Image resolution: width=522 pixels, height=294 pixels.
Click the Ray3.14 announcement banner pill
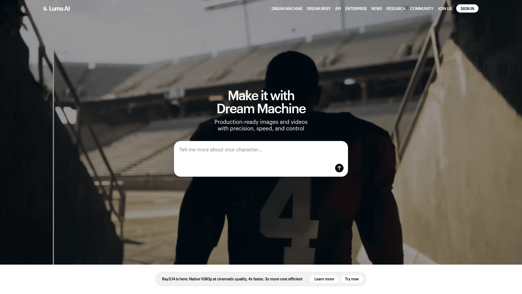tap(261, 279)
